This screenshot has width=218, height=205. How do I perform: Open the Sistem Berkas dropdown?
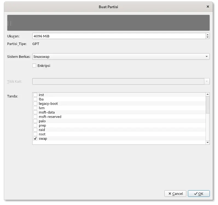tap(121, 57)
